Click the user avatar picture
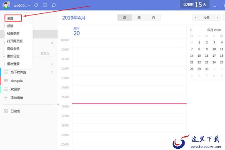This screenshot has height=150, width=225. point(6,5)
